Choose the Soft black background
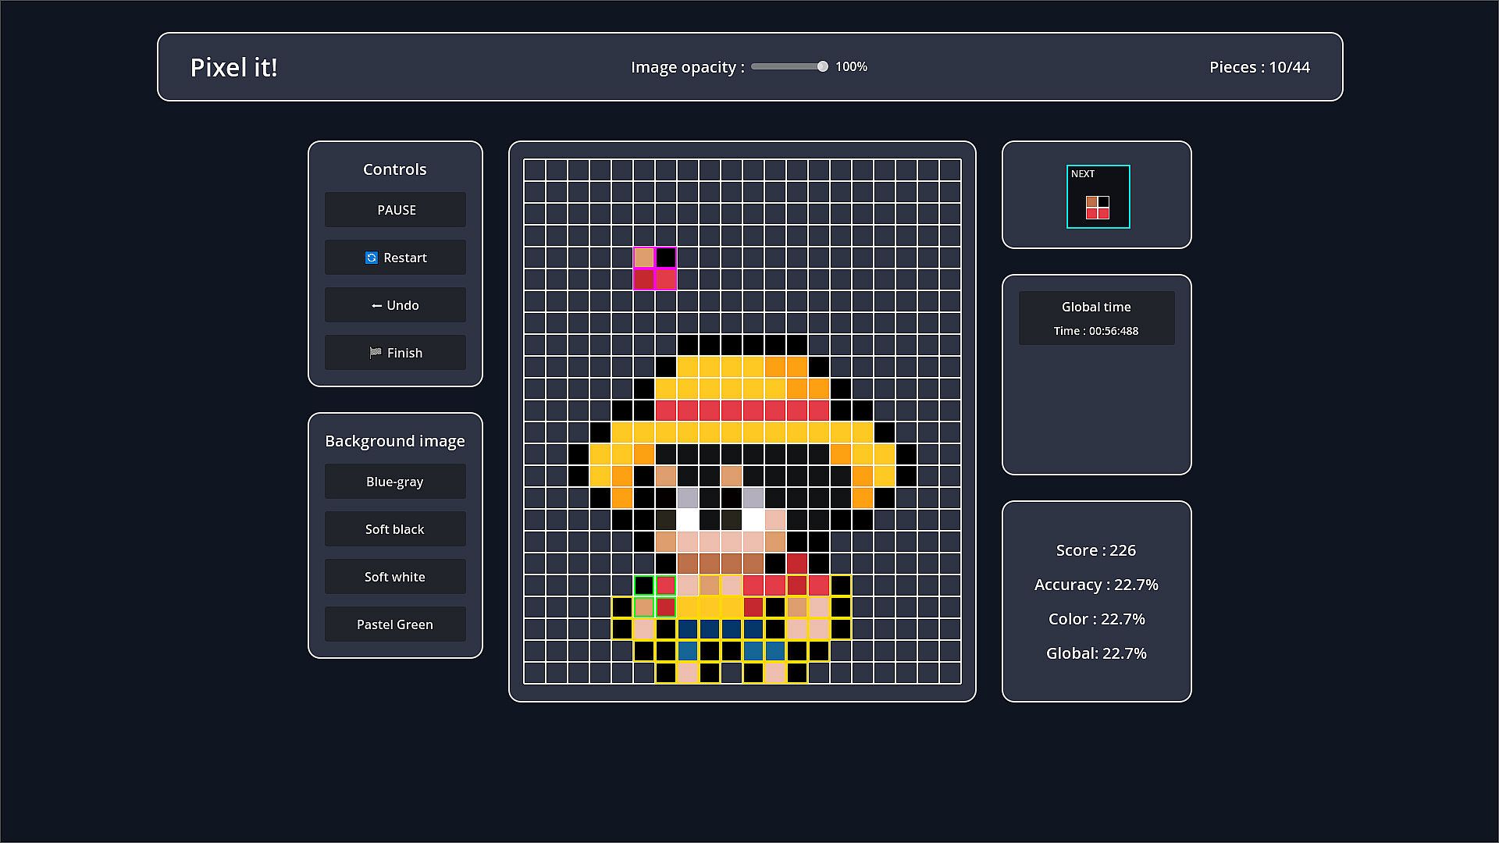Viewport: 1499px width, 843px height. (x=395, y=529)
